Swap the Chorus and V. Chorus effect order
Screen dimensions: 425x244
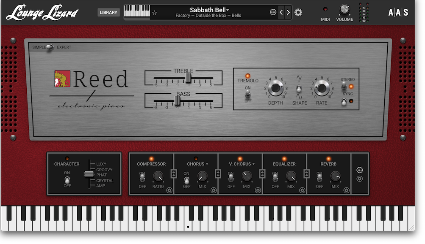[218, 174]
